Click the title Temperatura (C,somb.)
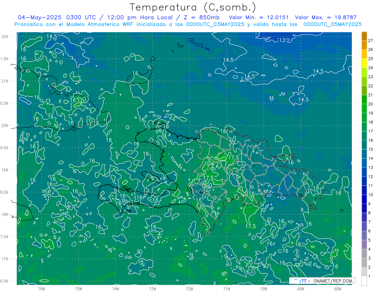 (x=193, y=7)
